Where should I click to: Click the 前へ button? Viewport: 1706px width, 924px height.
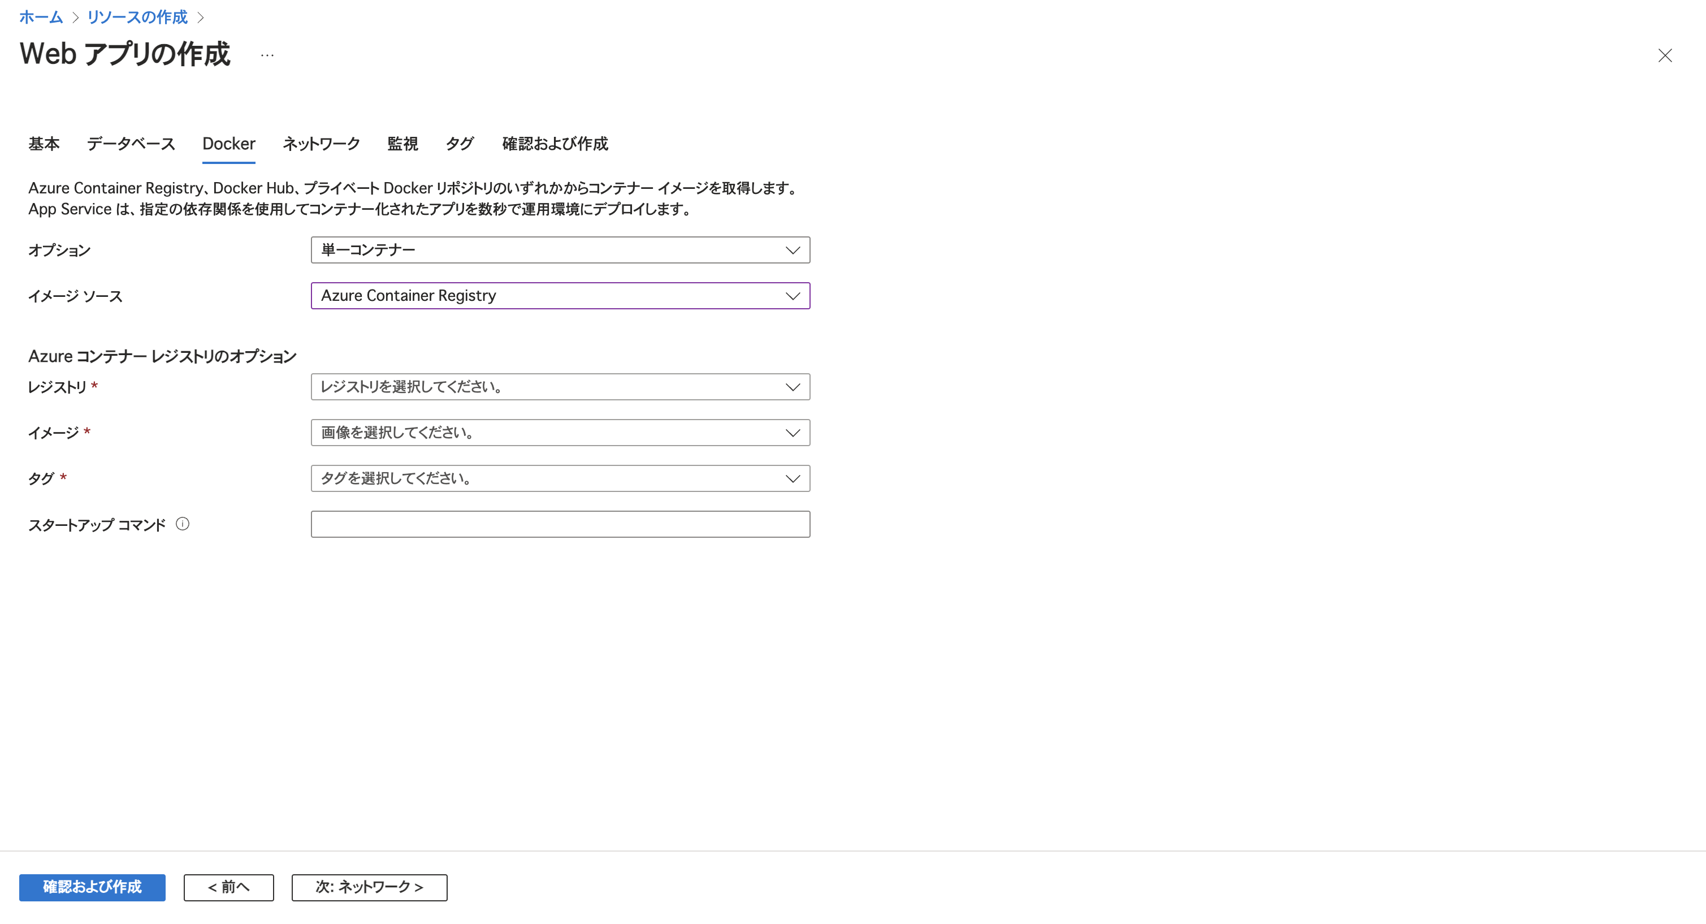click(228, 888)
